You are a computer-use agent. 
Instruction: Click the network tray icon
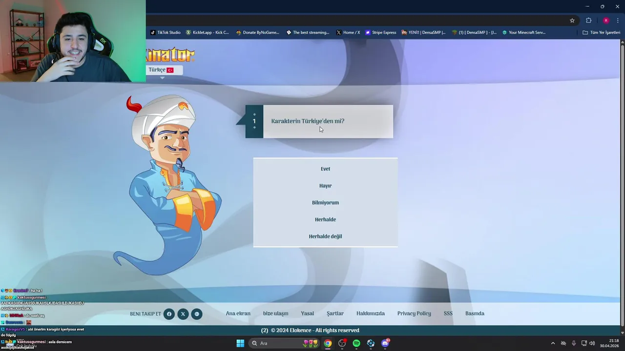(584, 343)
